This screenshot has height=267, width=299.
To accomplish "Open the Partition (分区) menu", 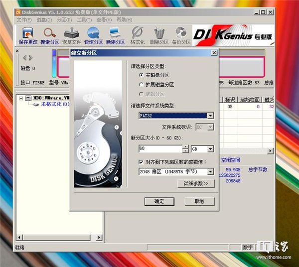I will [64, 20].
